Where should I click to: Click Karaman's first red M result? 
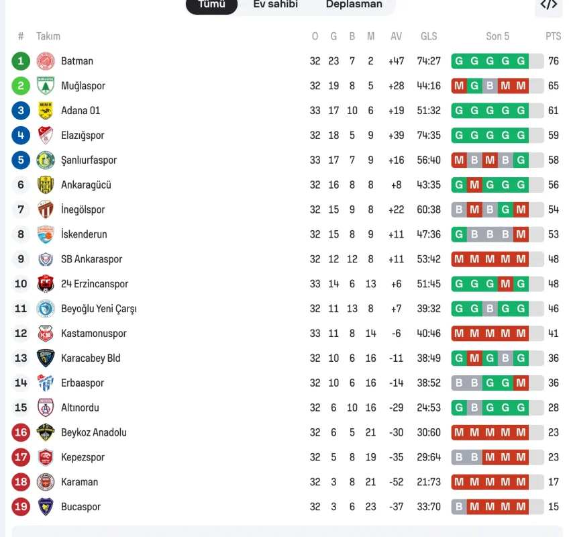[x=459, y=482]
